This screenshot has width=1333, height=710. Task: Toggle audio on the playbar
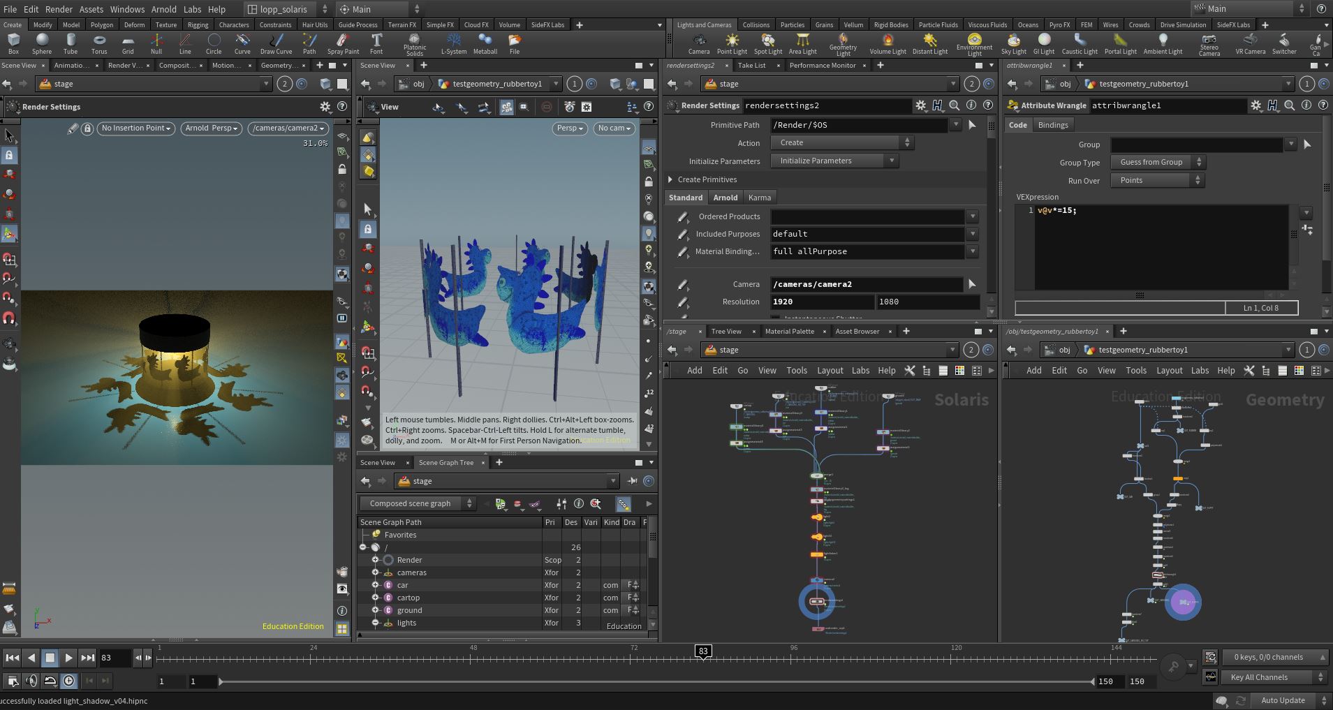[x=31, y=681]
